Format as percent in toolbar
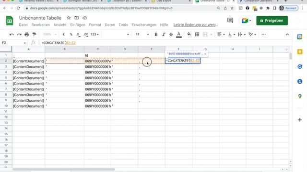 (x=71, y=34)
